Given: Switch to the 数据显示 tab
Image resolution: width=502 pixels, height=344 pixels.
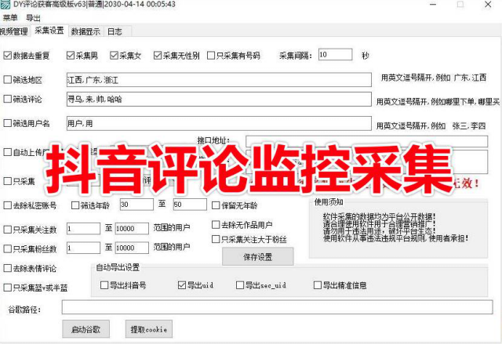Looking at the screenshot, I should pyautogui.click(x=85, y=31).
